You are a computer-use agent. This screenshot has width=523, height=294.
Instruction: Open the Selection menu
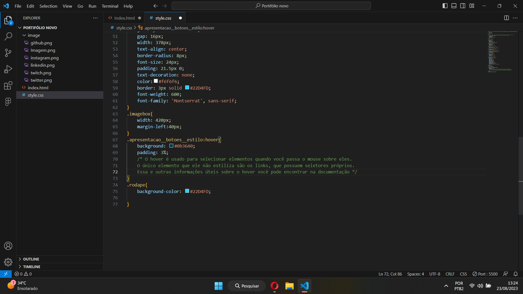48,6
